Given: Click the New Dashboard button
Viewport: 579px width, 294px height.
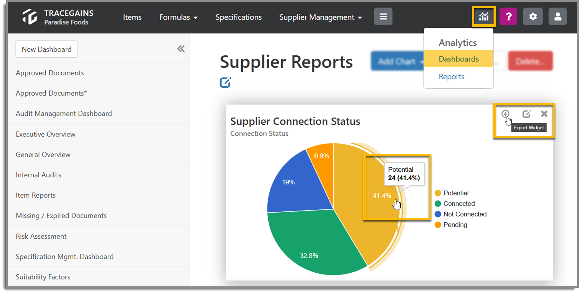Looking at the screenshot, I should click(47, 49).
